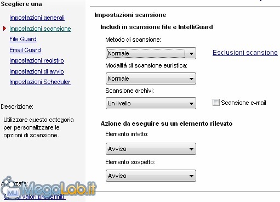Click the Un livello combo box text

[119, 103]
